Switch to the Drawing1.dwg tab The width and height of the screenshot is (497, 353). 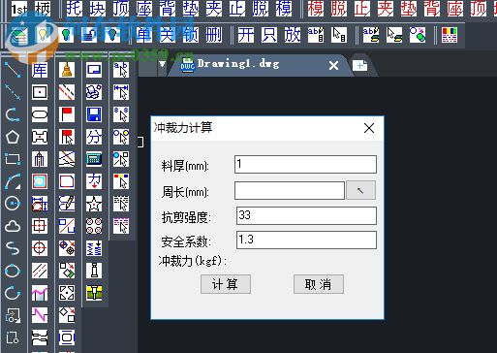[x=238, y=64]
